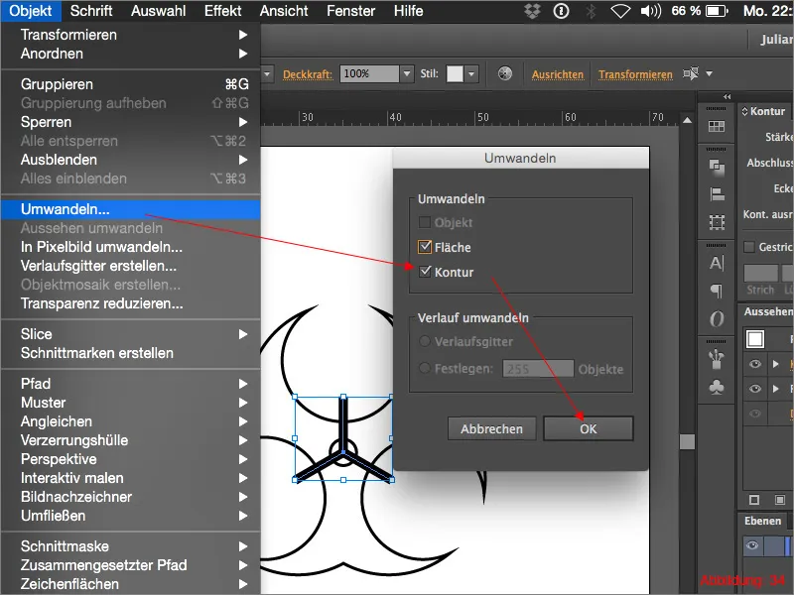794x595 pixels.
Task: Open the Deckkraft percentage dropdown
Action: (x=407, y=73)
